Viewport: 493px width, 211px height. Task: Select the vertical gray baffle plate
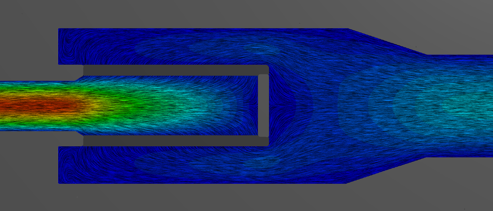pyautogui.click(x=263, y=105)
